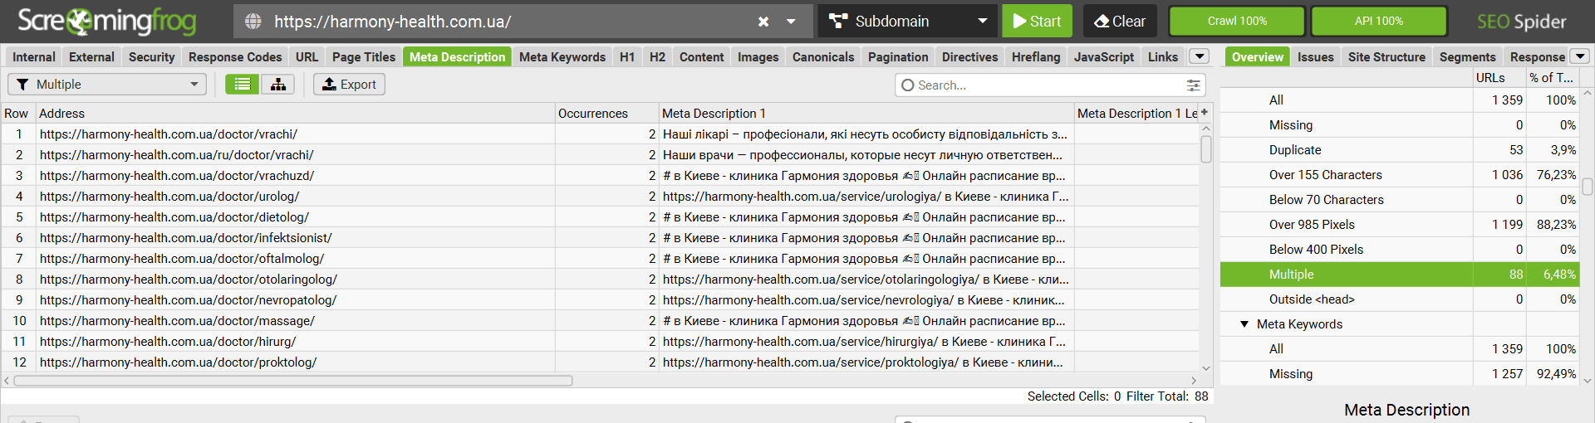Show more right panel tabs arrow
Viewport: 1595px width, 423px height.
[x=1580, y=56]
